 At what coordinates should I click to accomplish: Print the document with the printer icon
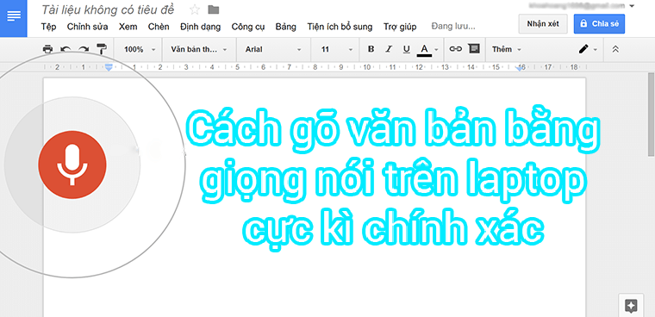48,49
